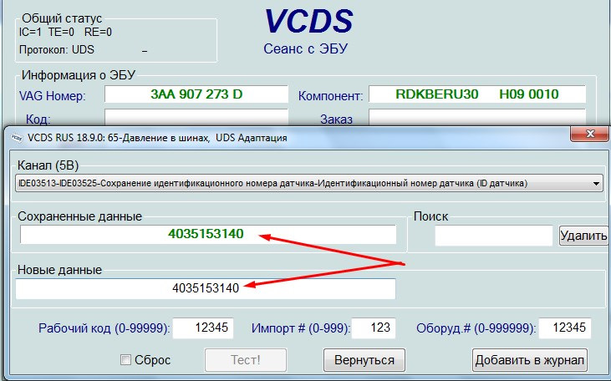Click the VAG Номер label
Screen dimensions: 611x381
[53, 96]
